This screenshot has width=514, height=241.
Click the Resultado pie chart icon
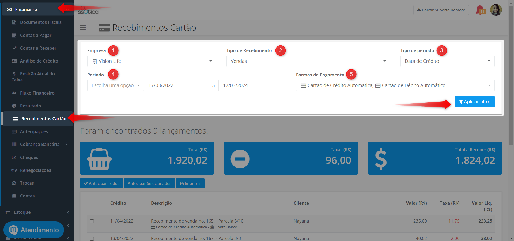pos(14,106)
